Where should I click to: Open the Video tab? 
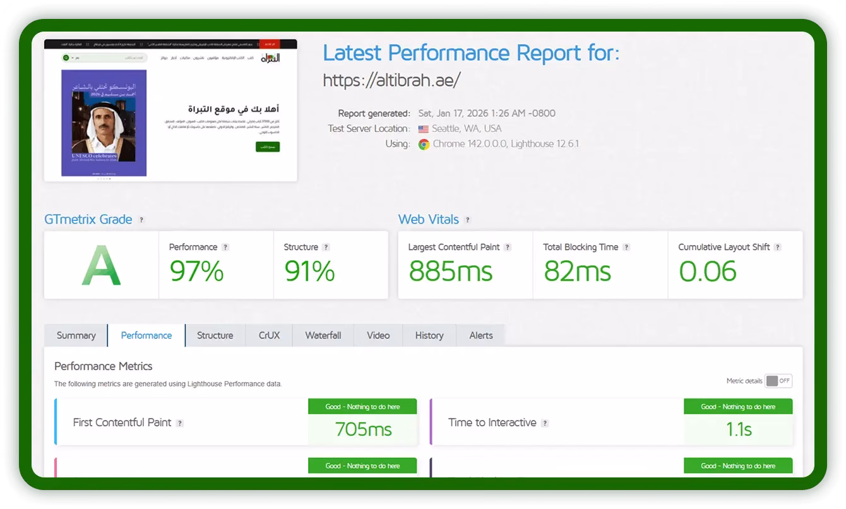click(x=378, y=335)
